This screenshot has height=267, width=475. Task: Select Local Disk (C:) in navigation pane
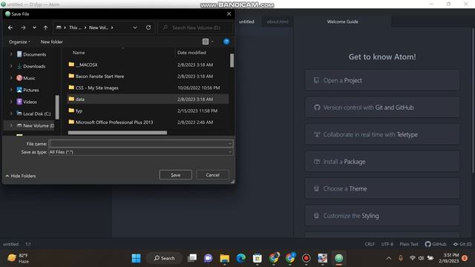tap(36, 113)
